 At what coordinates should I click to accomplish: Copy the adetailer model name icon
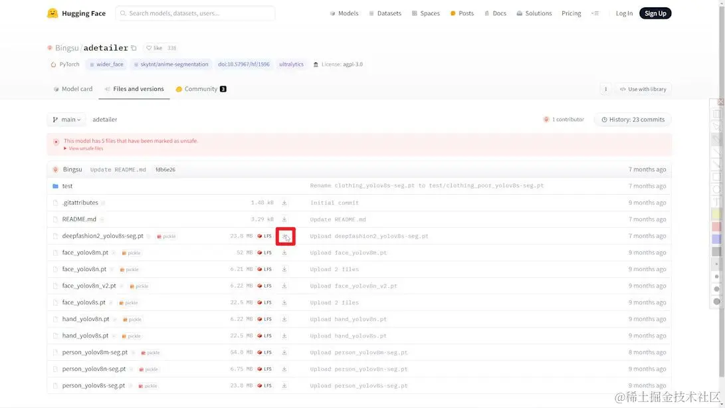134,48
